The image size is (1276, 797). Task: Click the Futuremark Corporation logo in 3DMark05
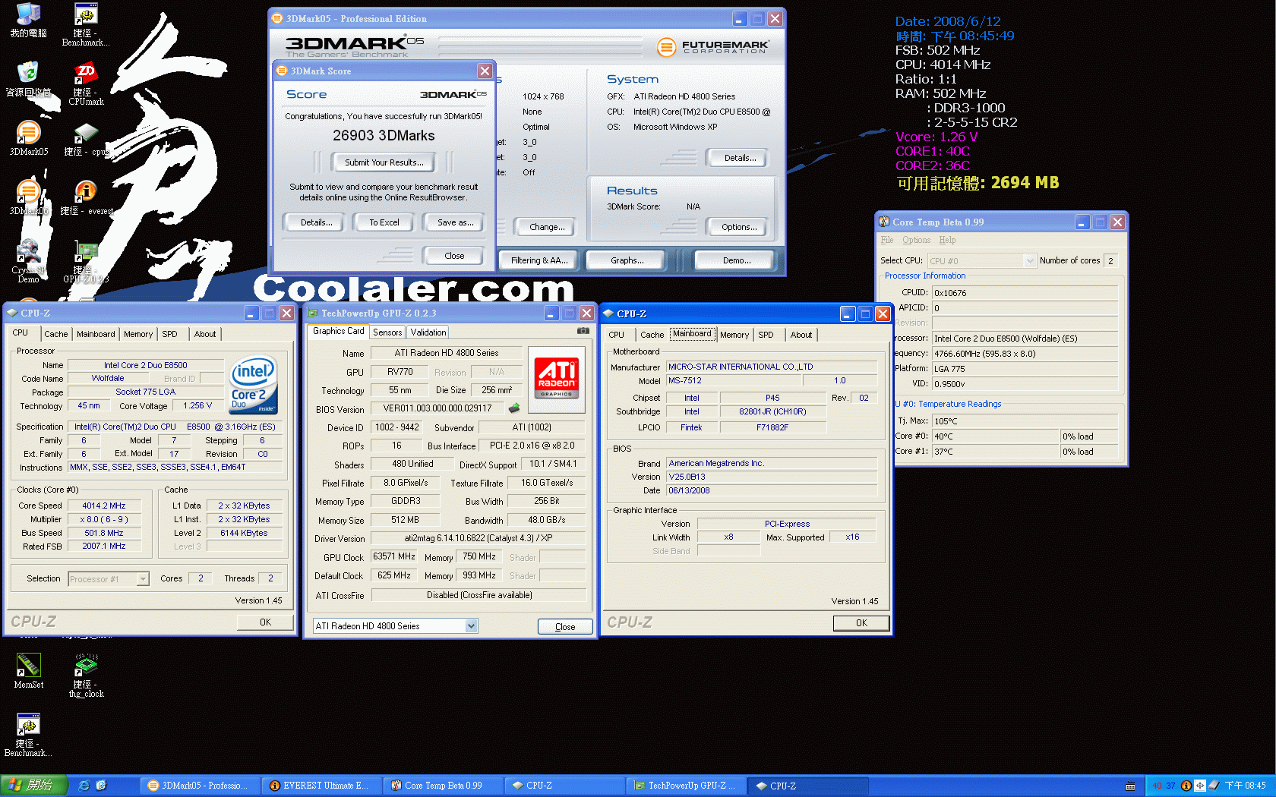(x=713, y=47)
